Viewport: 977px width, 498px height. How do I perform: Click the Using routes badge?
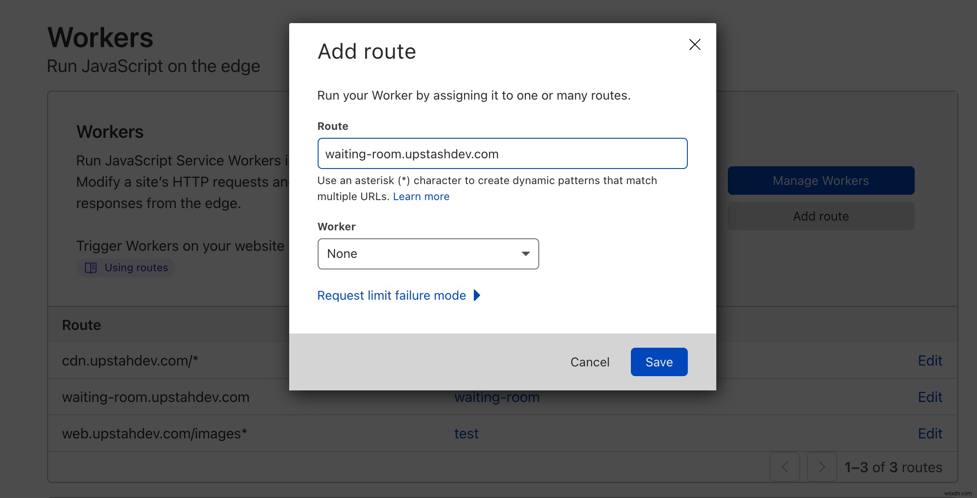(x=126, y=267)
